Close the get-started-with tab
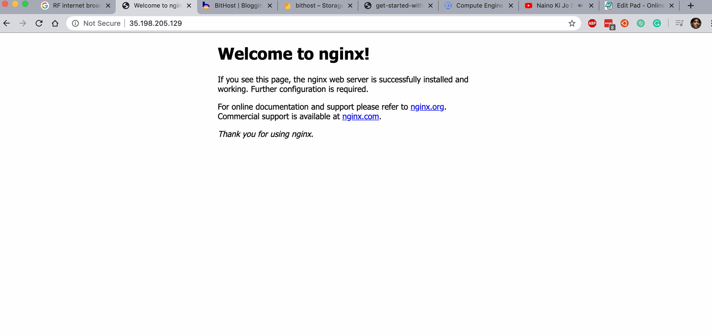Viewport: 712px width, 336px height. point(431,6)
